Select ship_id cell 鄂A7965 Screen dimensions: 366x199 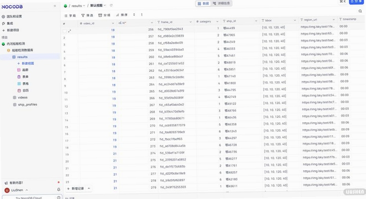[x=229, y=35]
